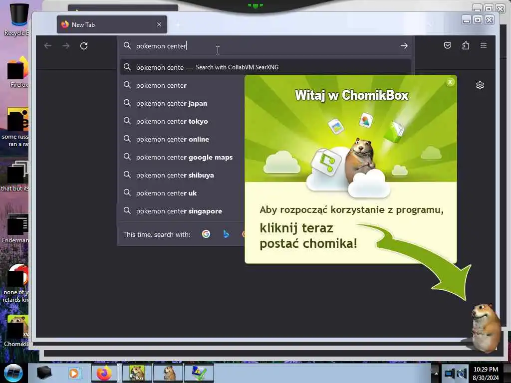Click the Go arrow in the address bar
The width and height of the screenshot is (511, 383).
coord(404,46)
